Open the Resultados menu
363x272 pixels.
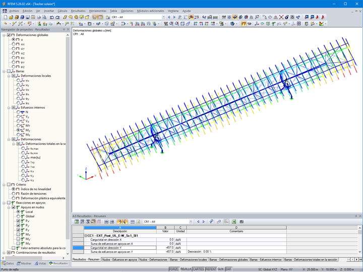78,11
